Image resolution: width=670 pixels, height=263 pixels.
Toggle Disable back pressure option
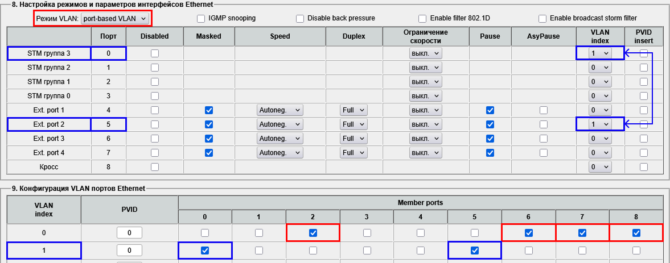pyautogui.click(x=300, y=19)
